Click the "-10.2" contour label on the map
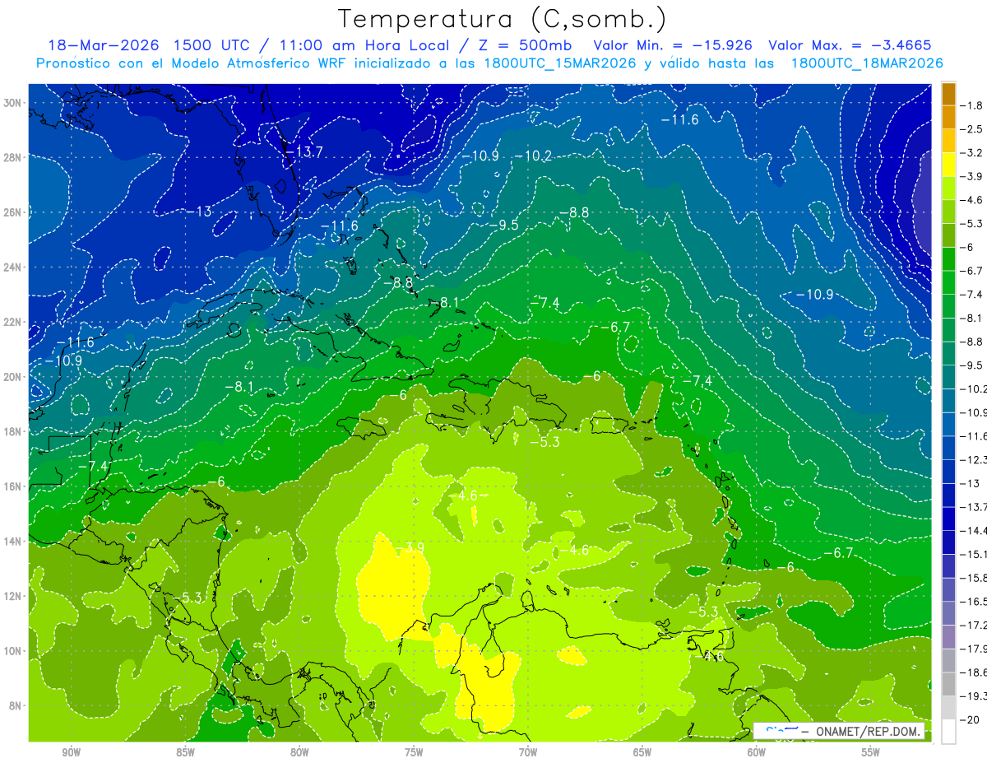 (x=534, y=156)
